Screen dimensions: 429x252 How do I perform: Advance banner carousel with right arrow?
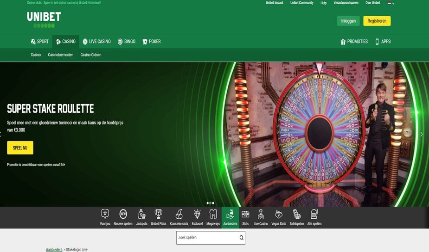422,135
